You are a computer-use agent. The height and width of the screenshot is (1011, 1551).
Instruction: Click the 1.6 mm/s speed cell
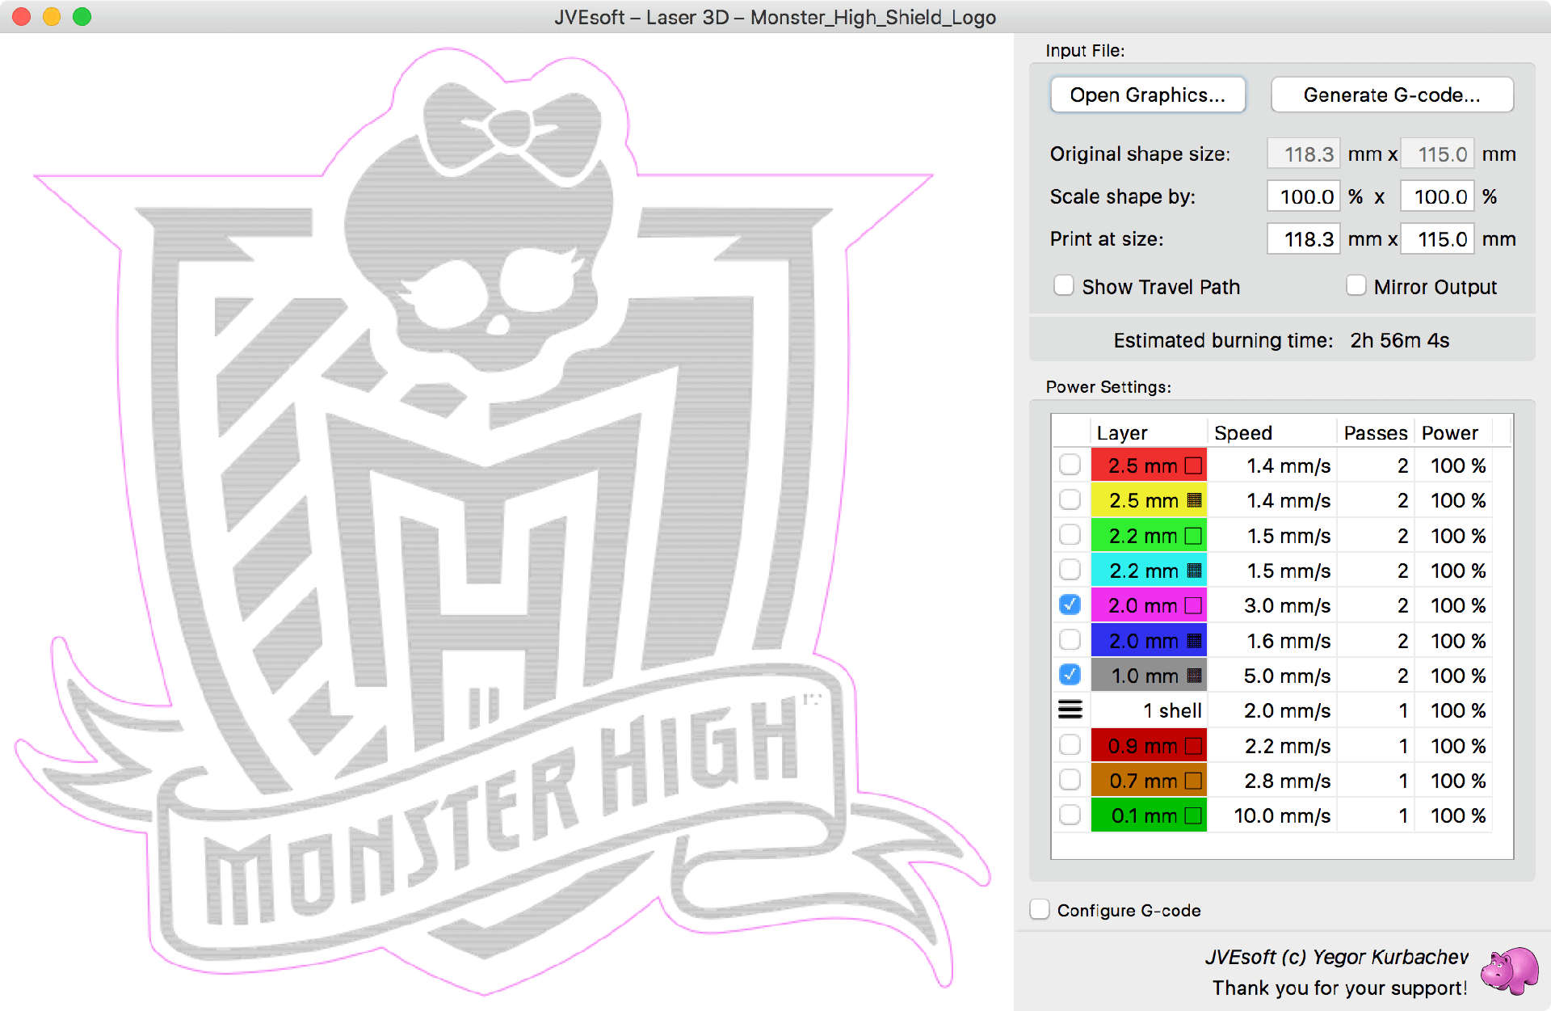click(x=1272, y=641)
